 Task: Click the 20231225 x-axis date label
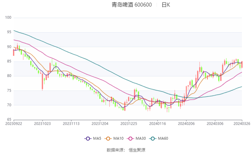coord(129,124)
